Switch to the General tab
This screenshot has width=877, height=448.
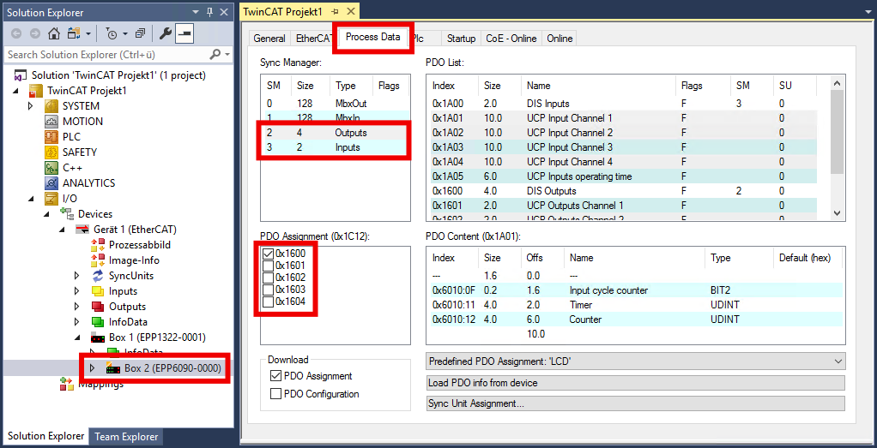(x=269, y=39)
